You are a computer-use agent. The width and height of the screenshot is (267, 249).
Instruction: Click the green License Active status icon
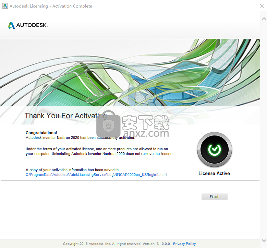pyautogui.click(x=214, y=150)
